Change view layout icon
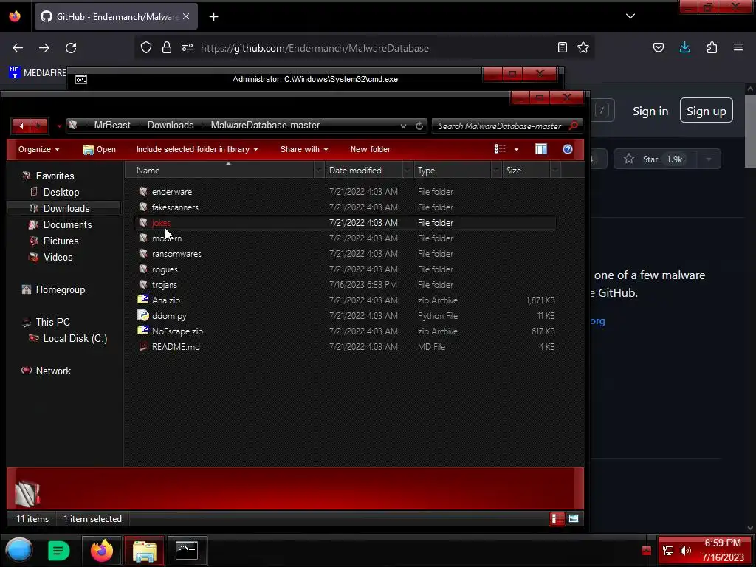 [500, 149]
